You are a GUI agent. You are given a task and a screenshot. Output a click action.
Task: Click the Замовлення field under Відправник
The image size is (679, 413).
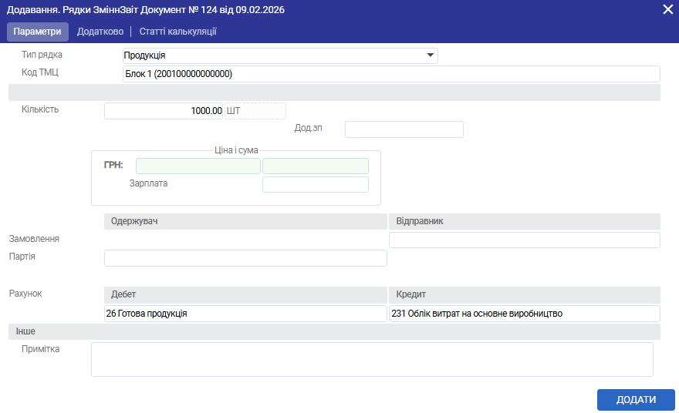524,240
